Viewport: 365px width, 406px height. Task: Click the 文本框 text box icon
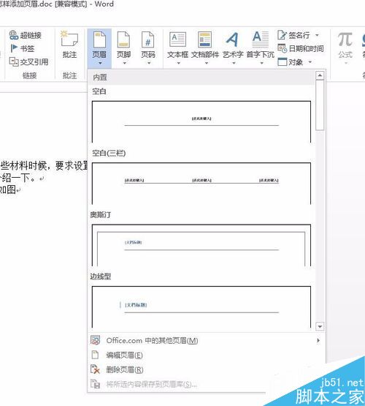(x=177, y=40)
